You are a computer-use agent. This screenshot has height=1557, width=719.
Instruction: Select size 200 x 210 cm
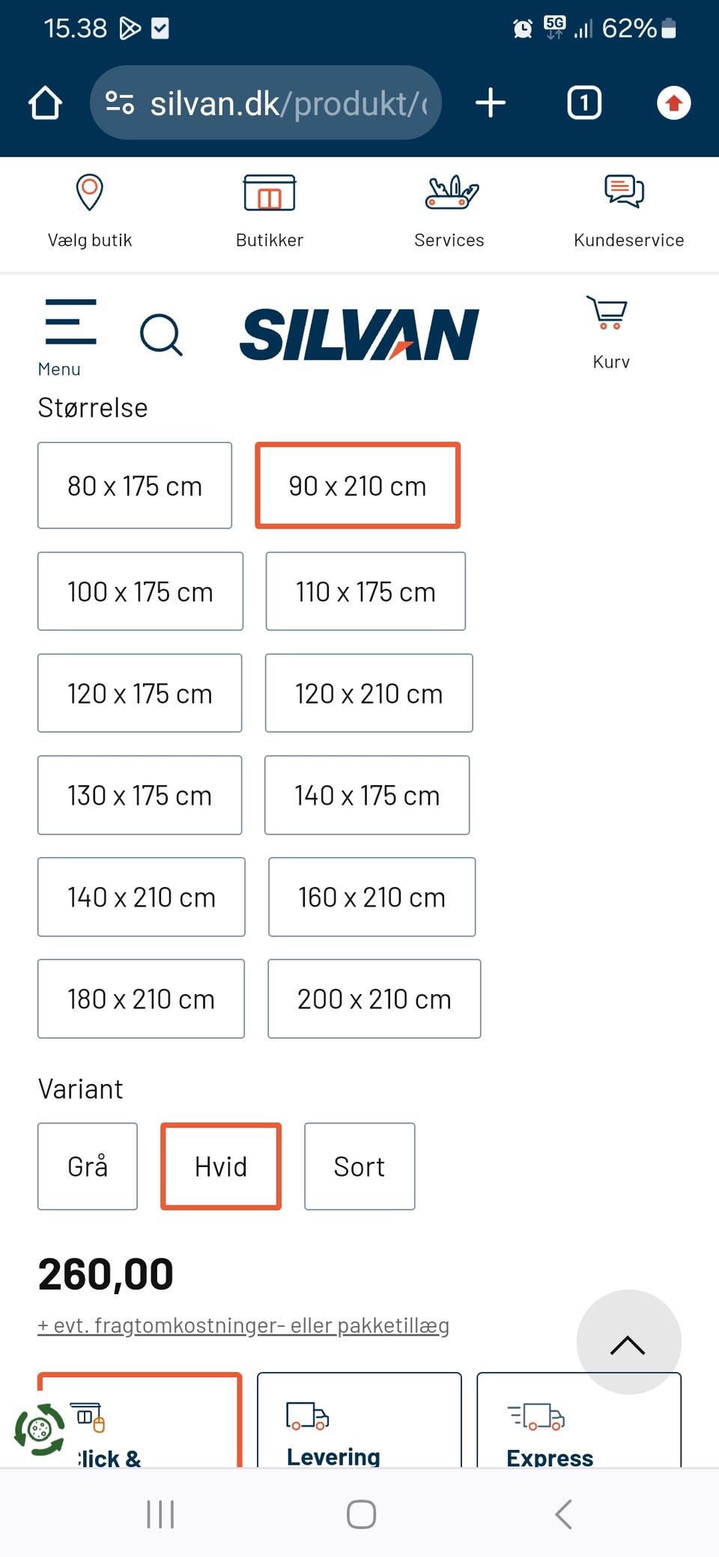pos(374,999)
